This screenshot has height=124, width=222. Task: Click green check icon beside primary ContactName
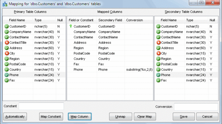7,37
